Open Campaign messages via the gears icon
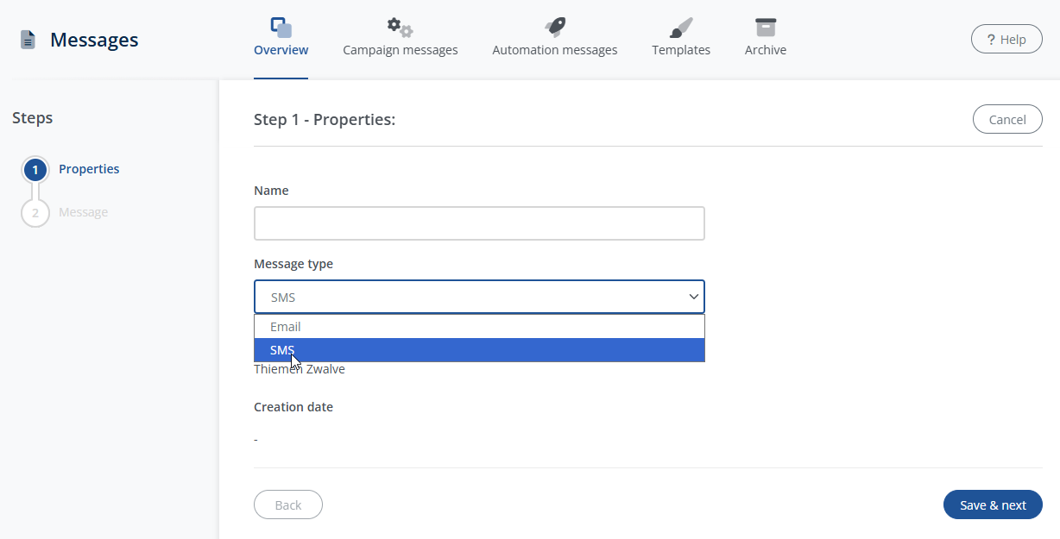 pyautogui.click(x=400, y=27)
